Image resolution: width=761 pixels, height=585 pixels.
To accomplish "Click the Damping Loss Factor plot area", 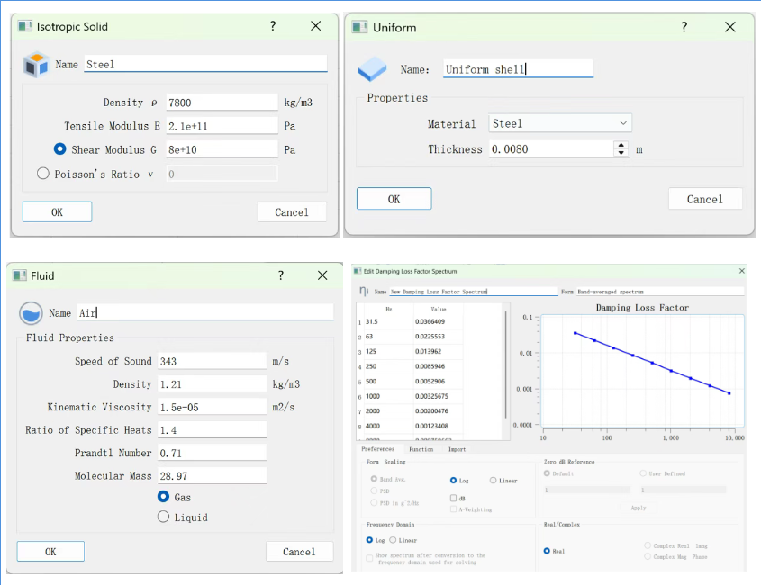I will tap(643, 371).
